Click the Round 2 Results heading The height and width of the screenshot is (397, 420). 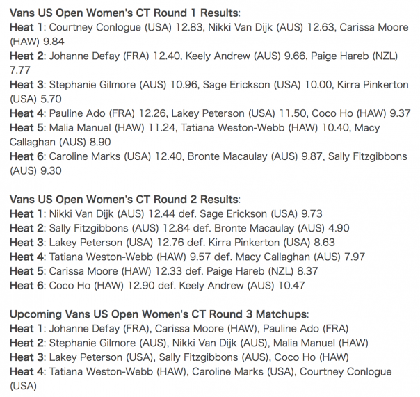[125, 200]
